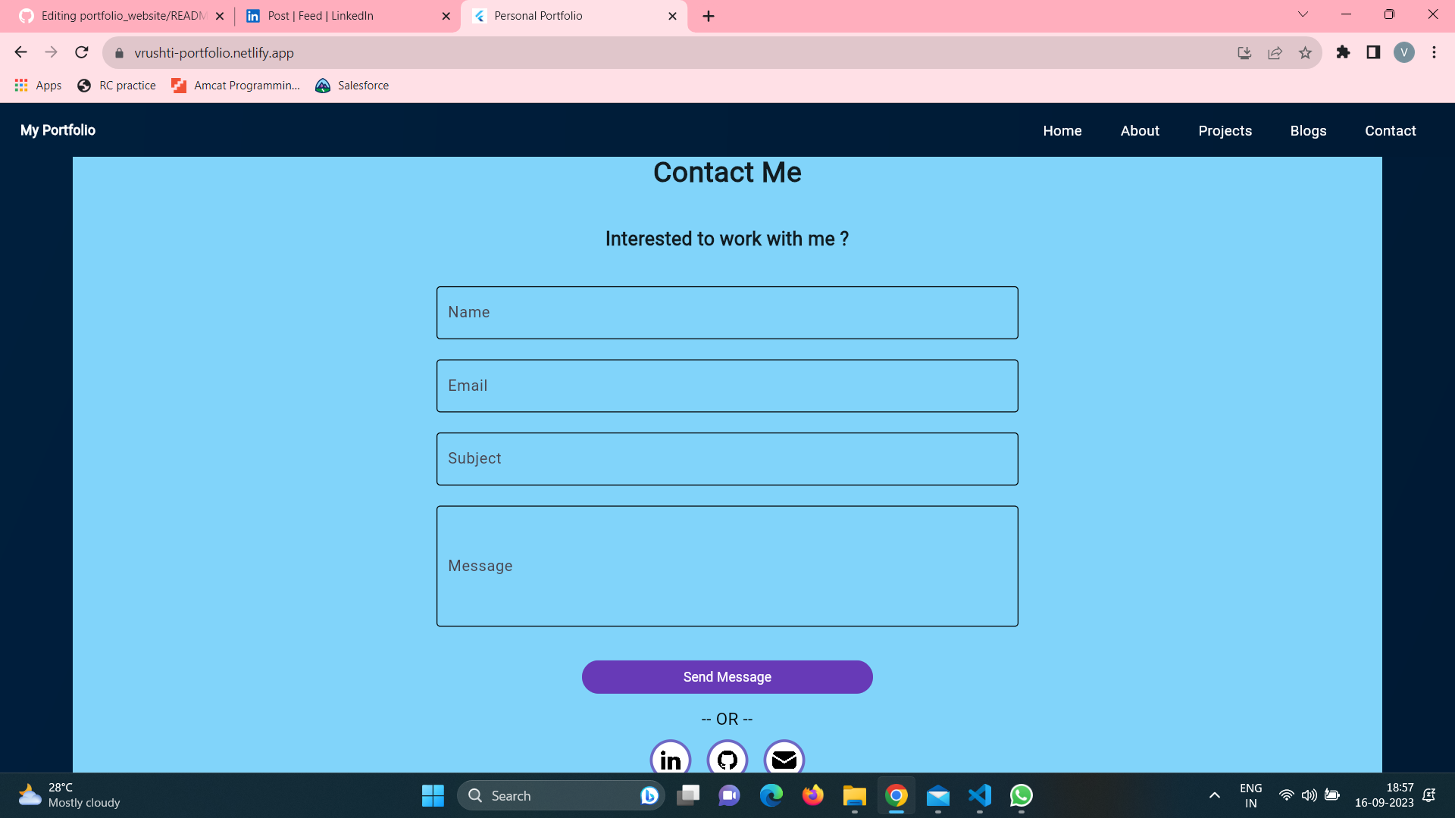Bookmark this page with the star icon

pyautogui.click(x=1305, y=53)
